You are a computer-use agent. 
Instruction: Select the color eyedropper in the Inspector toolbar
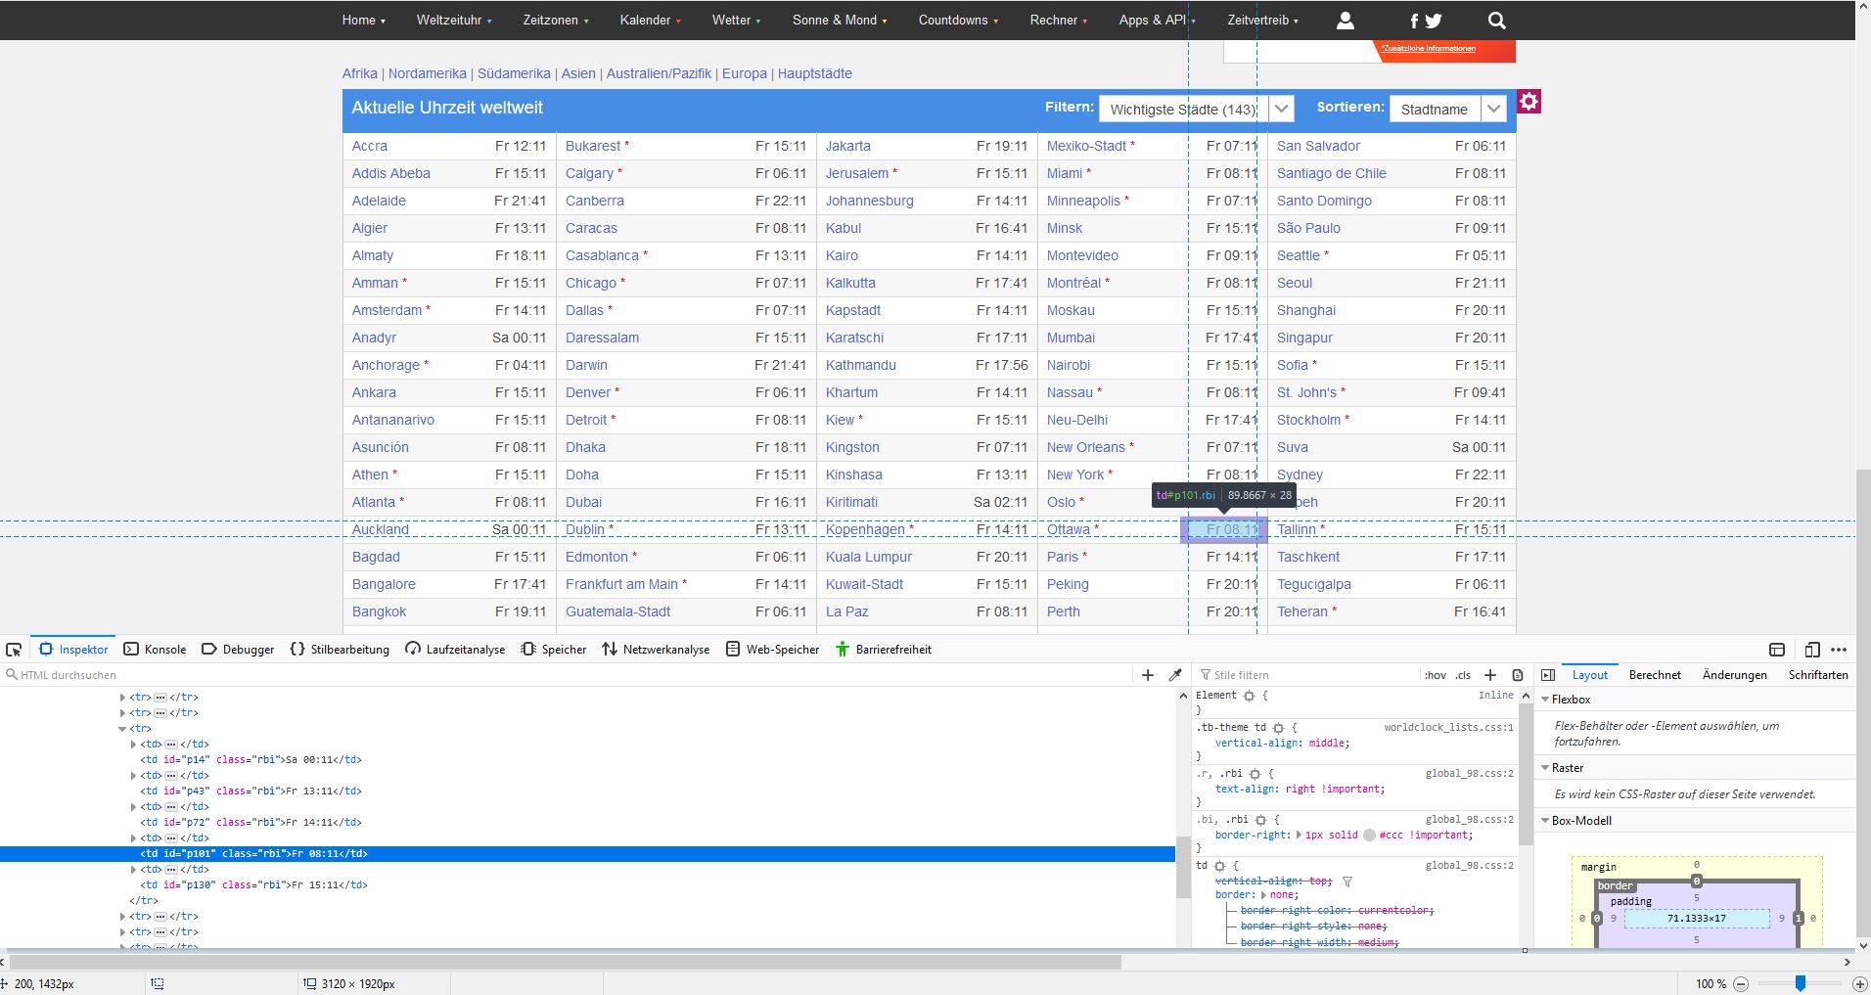pos(1174,674)
